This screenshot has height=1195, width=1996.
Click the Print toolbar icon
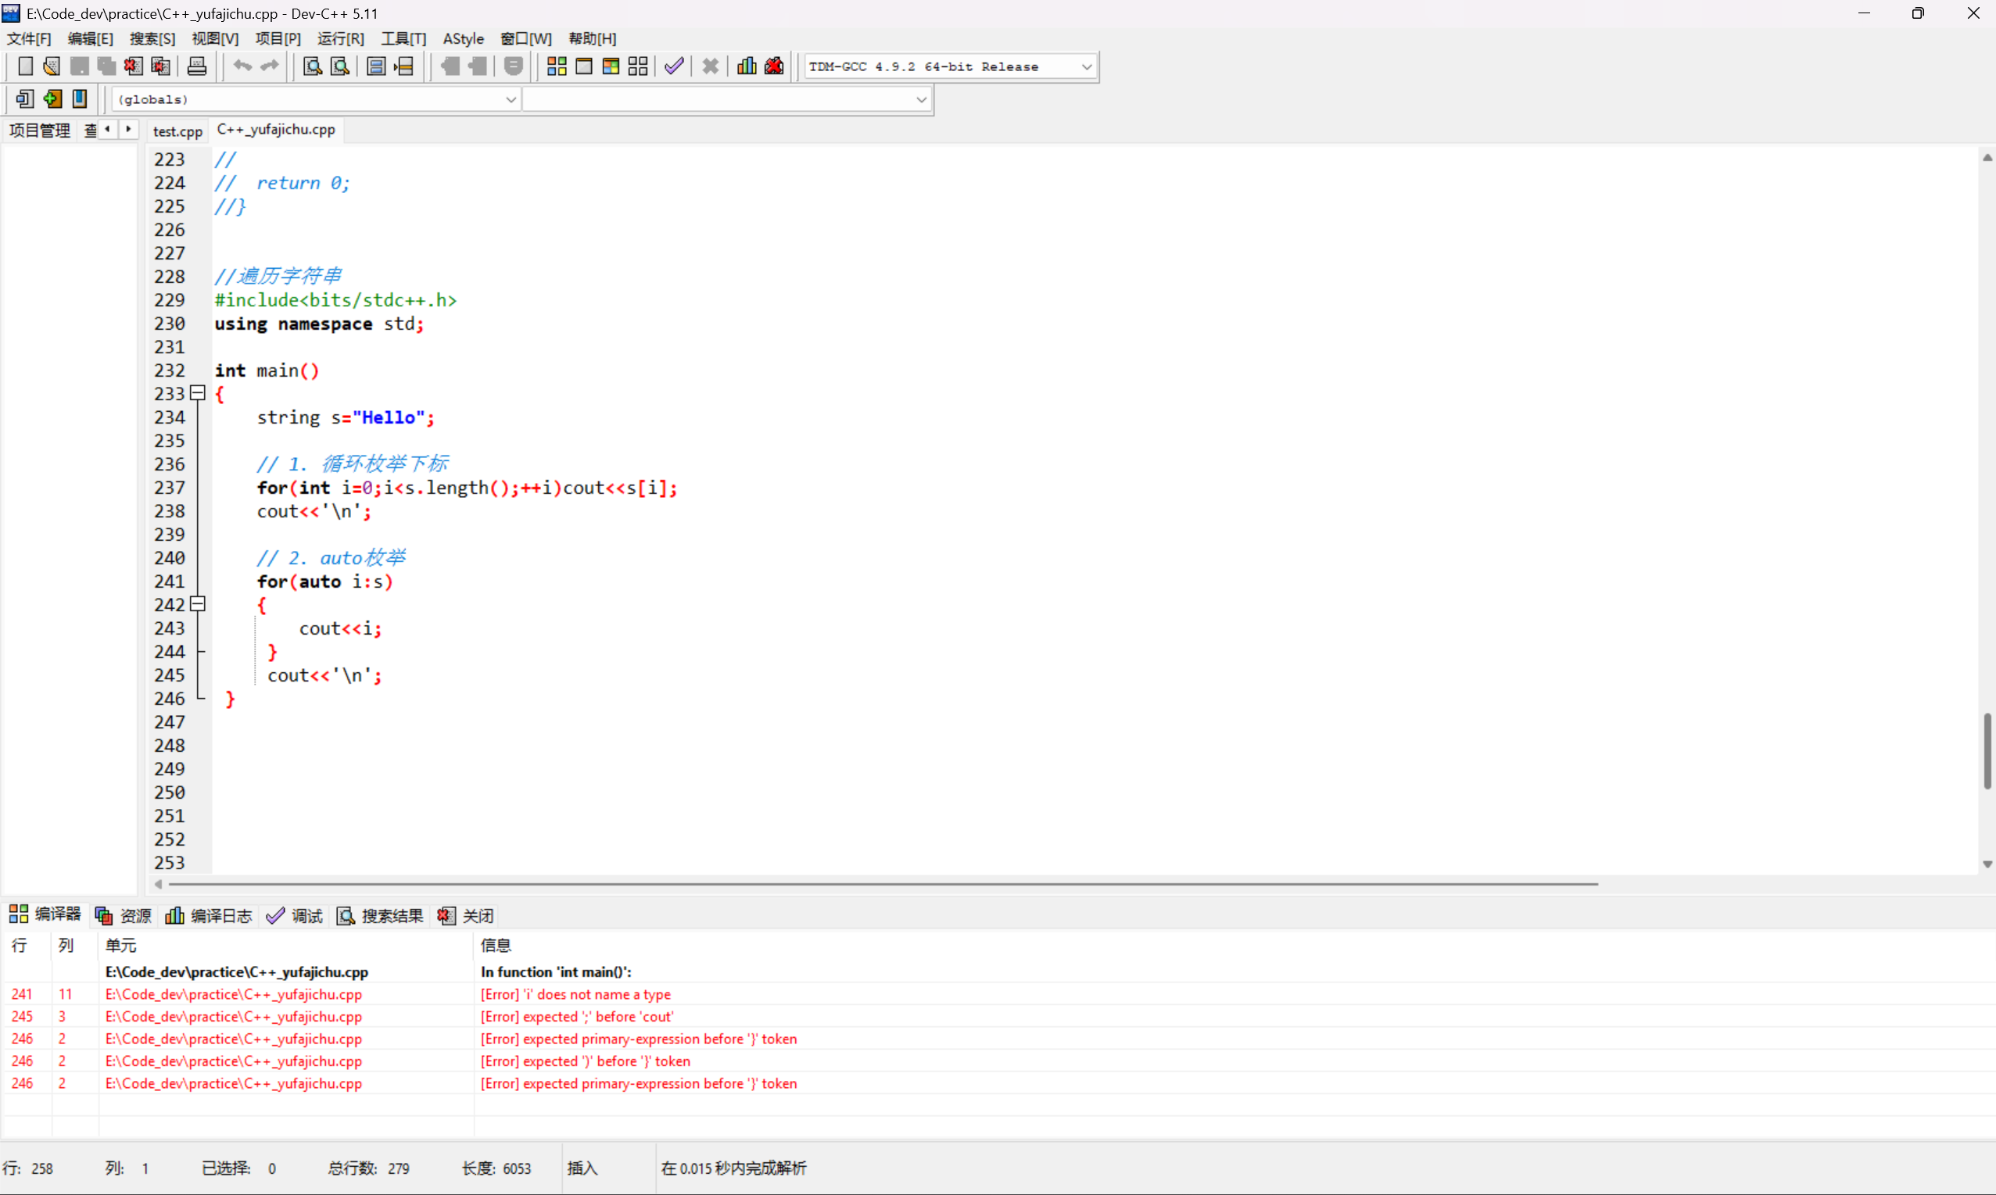click(x=196, y=66)
